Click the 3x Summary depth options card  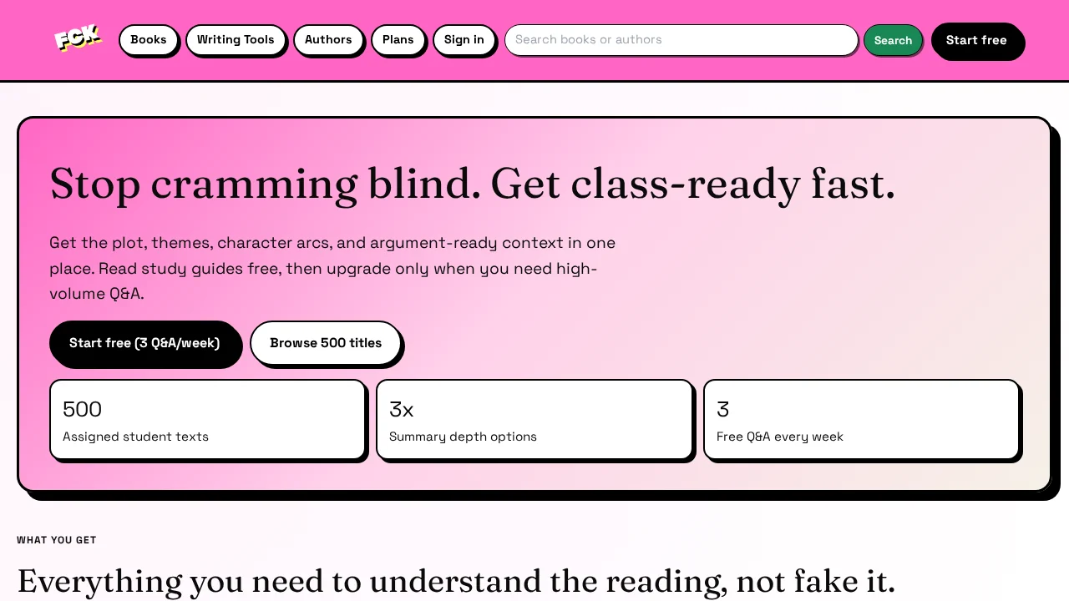534,419
